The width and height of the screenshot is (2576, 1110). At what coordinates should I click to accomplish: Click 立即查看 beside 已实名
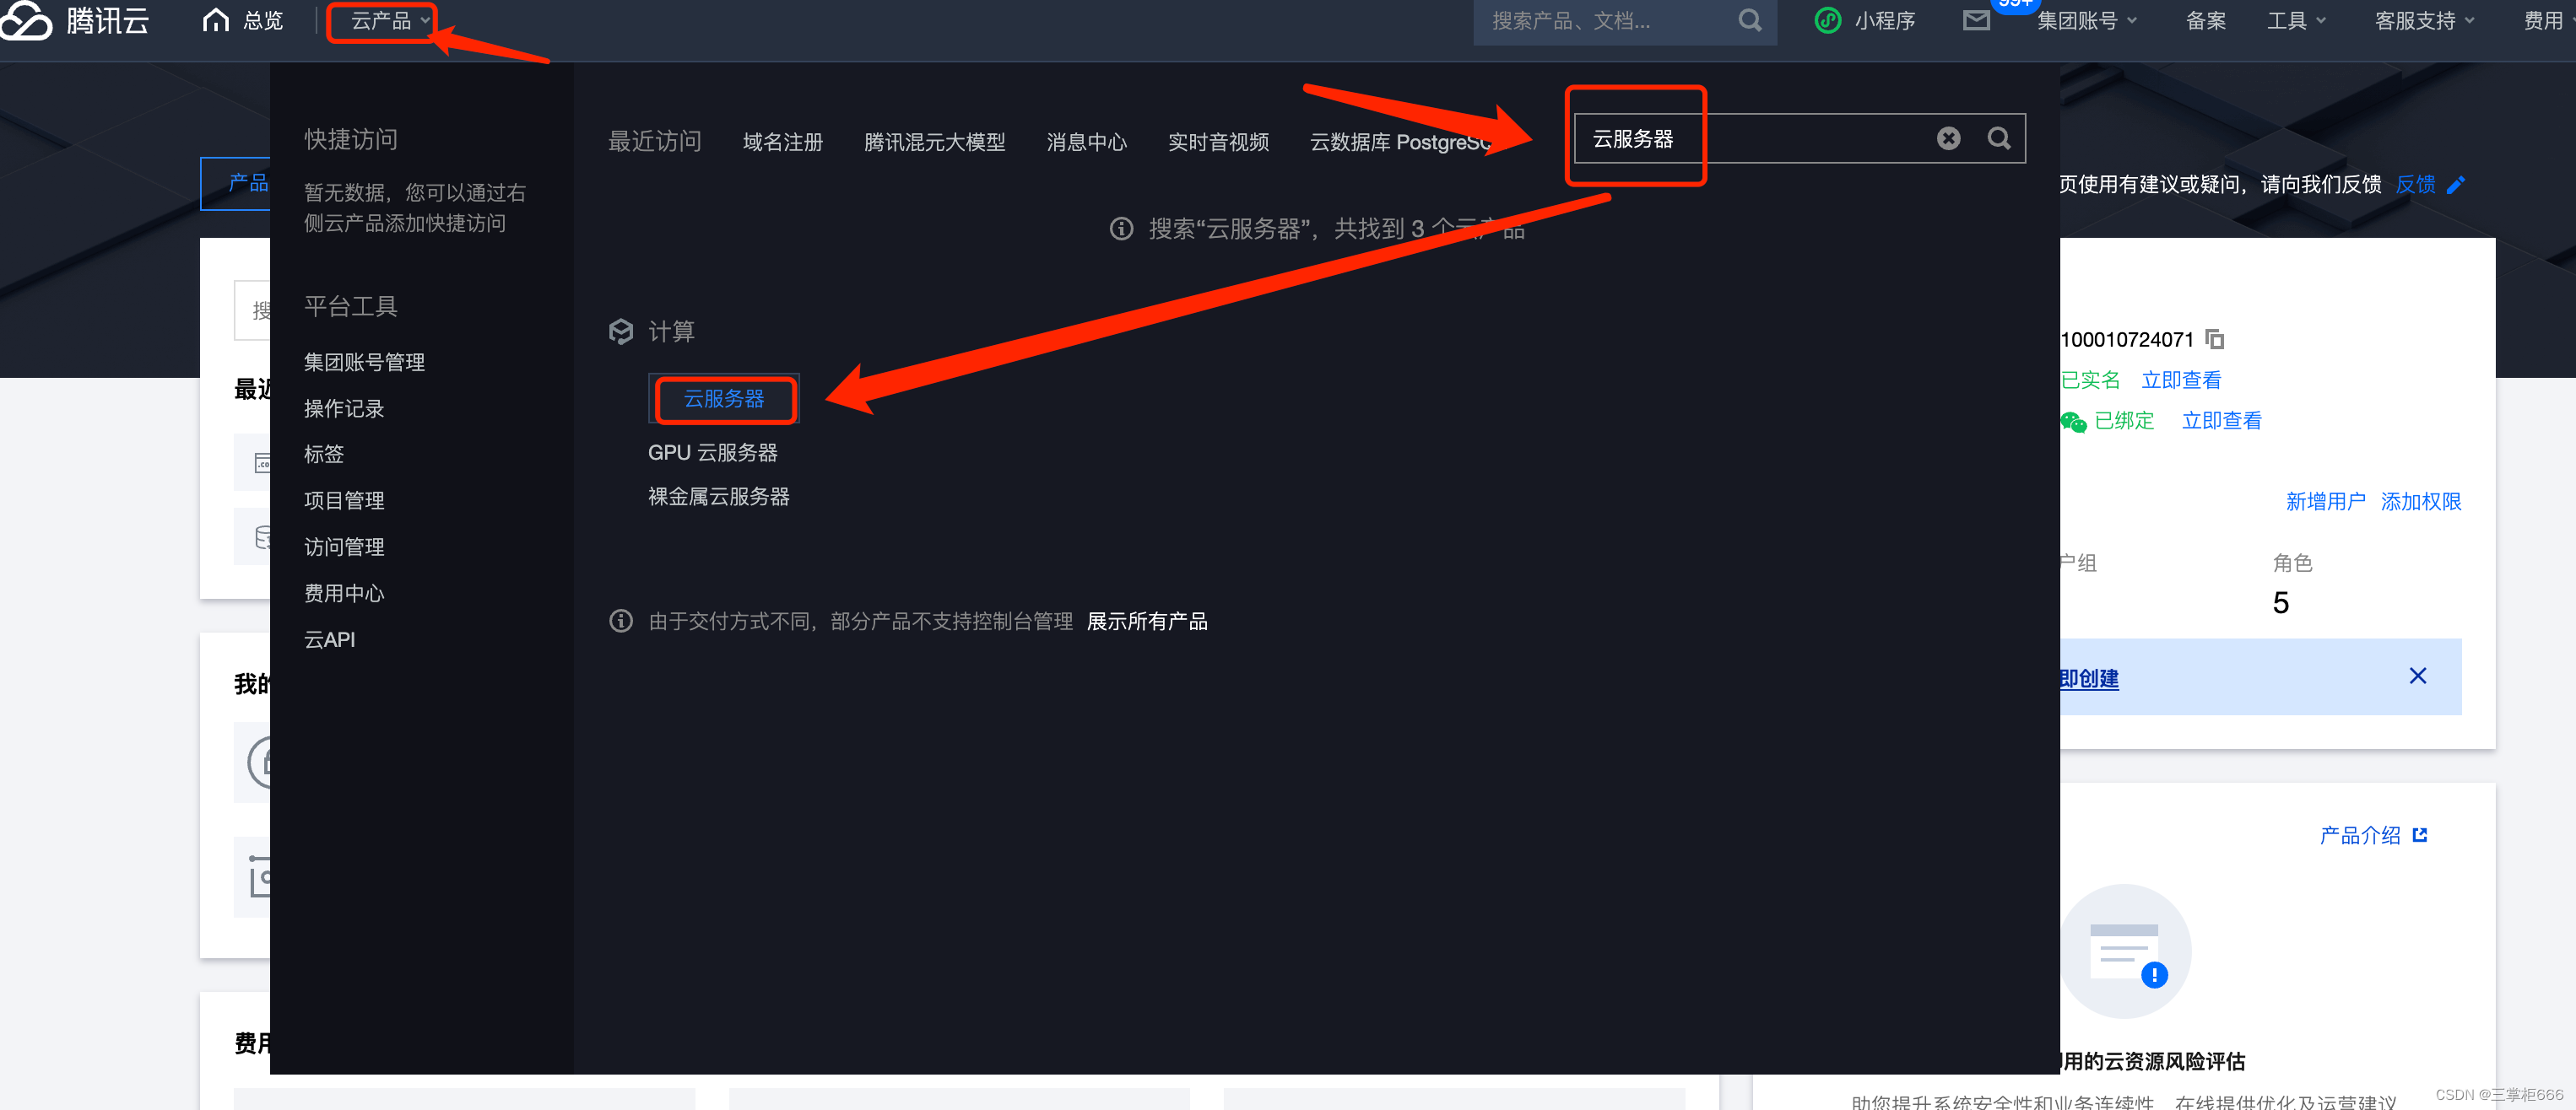[2181, 380]
